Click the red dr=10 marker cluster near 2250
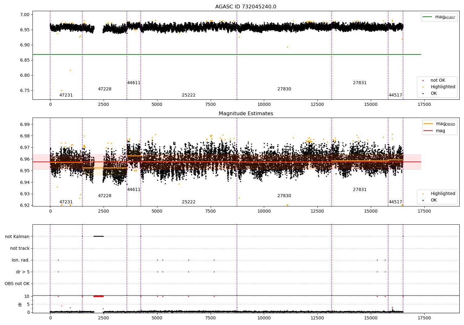Screen dimensions: 464x325 click(98, 297)
